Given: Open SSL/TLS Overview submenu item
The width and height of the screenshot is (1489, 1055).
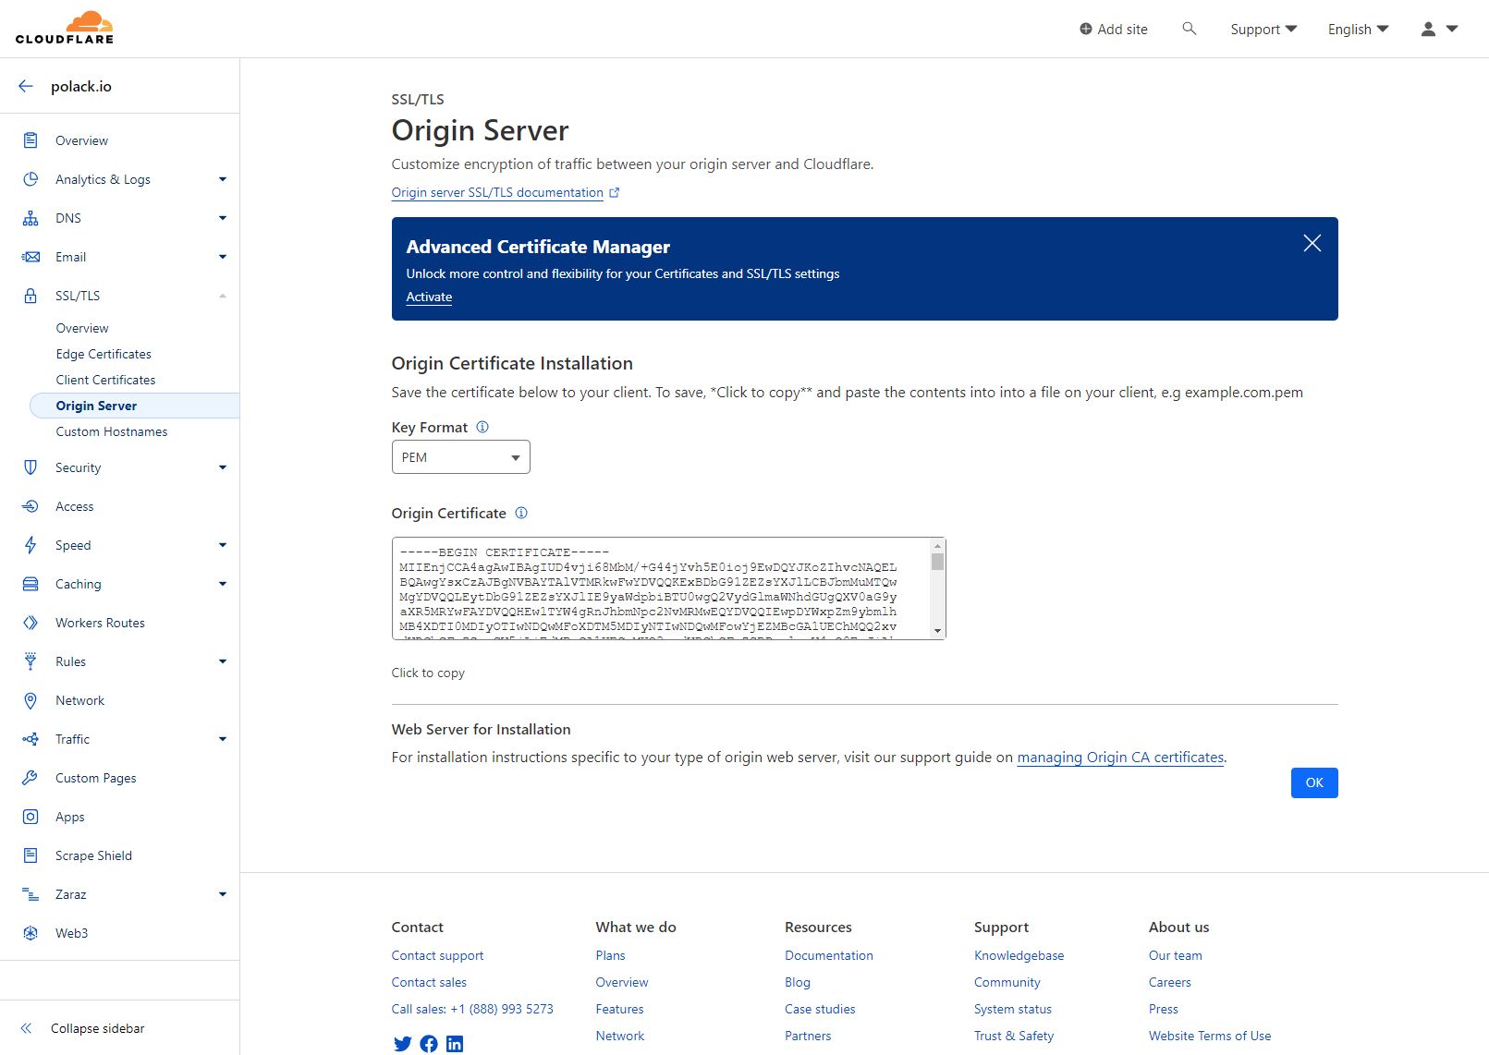Looking at the screenshot, I should (x=82, y=328).
